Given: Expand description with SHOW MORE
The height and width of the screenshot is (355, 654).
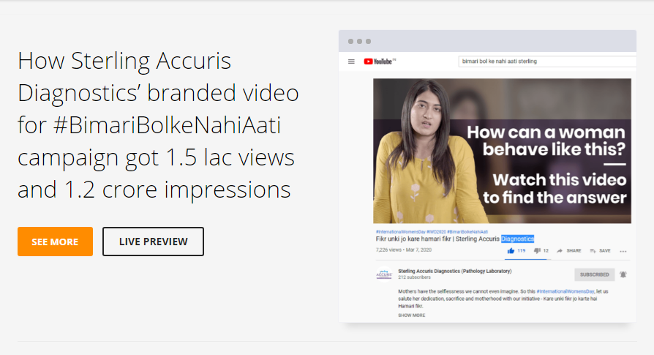Looking at the screenshot, I should tap(412, 315).
